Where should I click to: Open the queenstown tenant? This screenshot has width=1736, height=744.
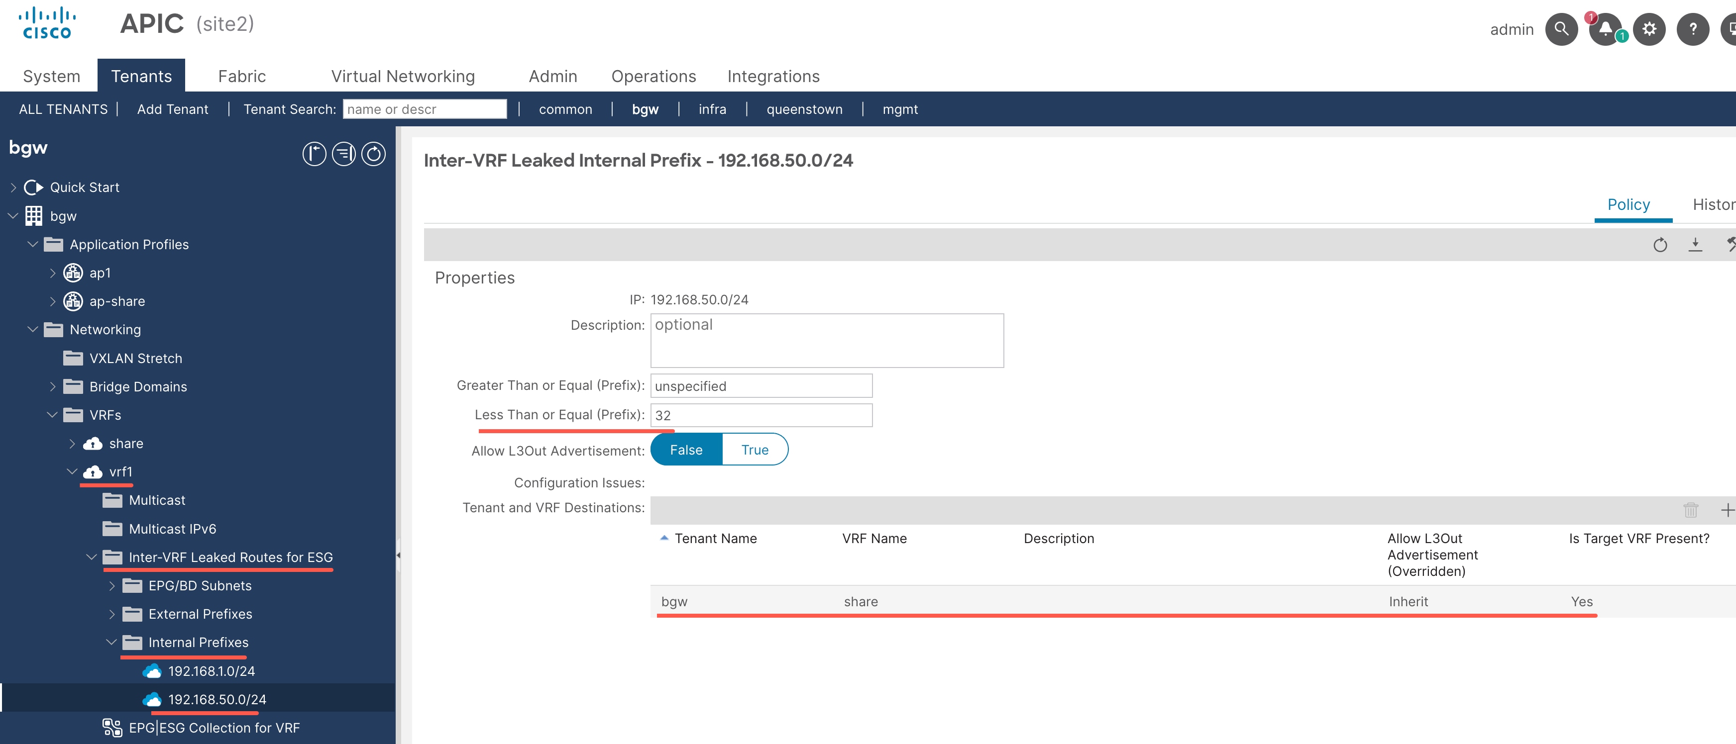point(804,109)
